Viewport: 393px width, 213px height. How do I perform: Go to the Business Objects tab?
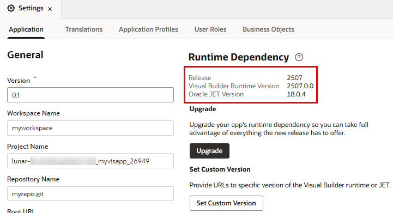click(x=268, y=29)
